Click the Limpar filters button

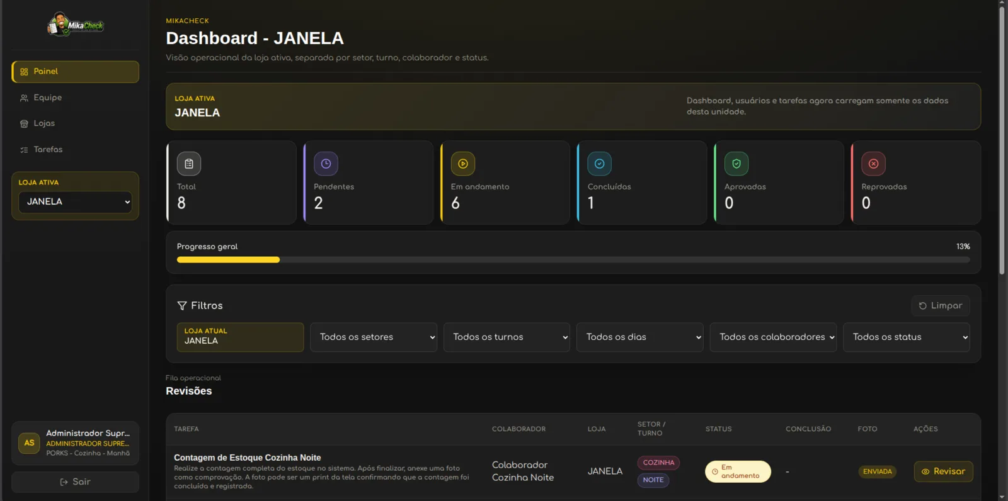[x=941, y=306]
